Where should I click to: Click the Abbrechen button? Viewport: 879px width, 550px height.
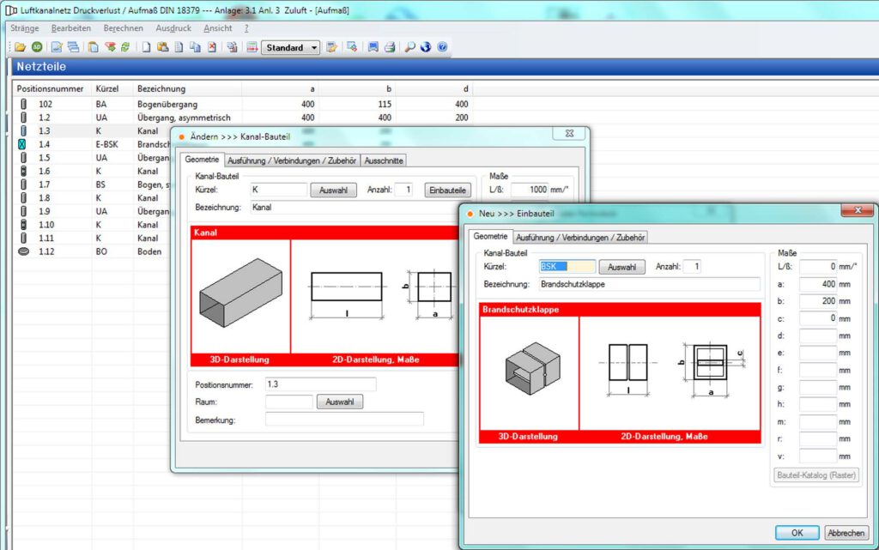846,533
